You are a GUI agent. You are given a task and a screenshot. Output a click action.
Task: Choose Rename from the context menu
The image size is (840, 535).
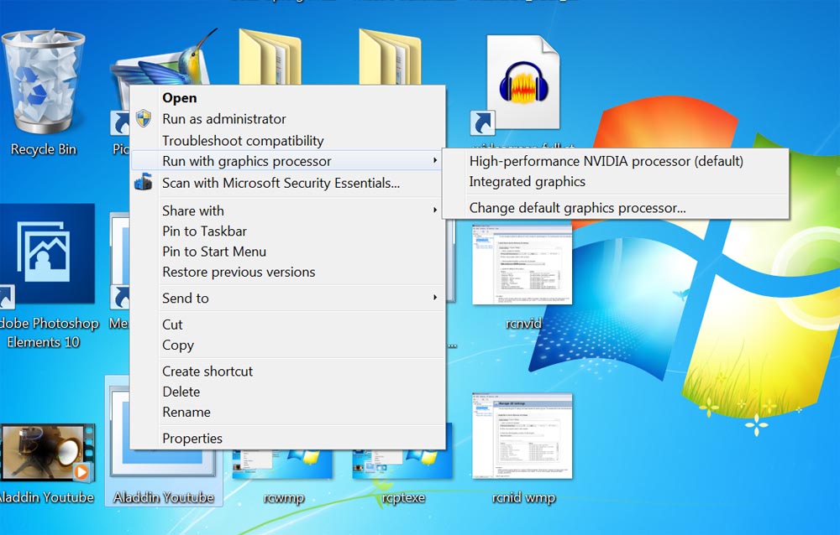[x=287, y=412]
